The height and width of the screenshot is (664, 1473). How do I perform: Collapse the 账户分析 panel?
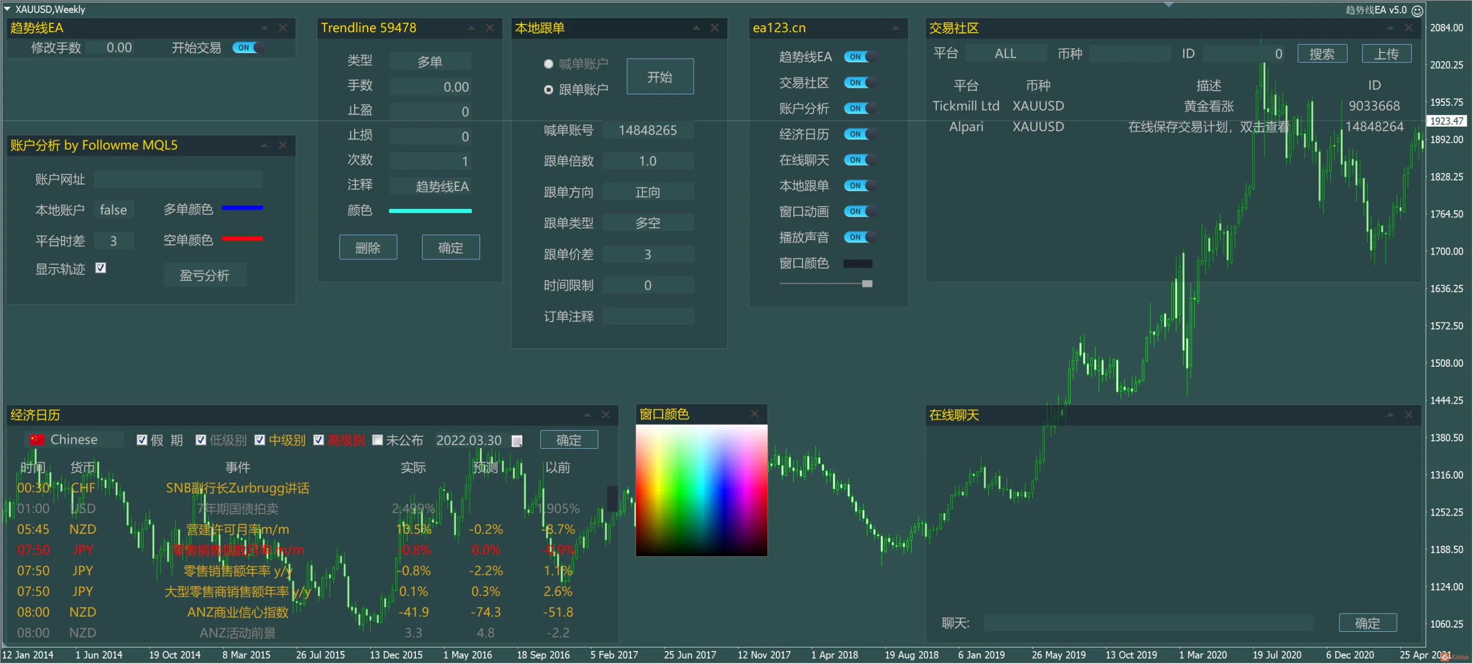[x=264, y=145]
